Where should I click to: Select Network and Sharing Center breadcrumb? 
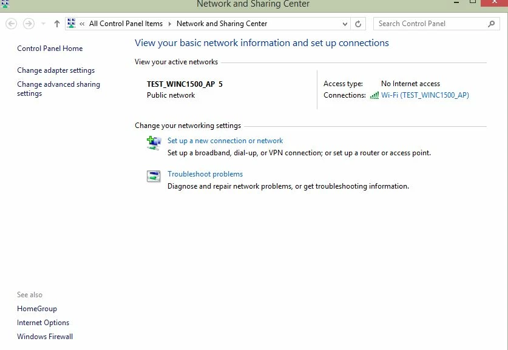222,24
